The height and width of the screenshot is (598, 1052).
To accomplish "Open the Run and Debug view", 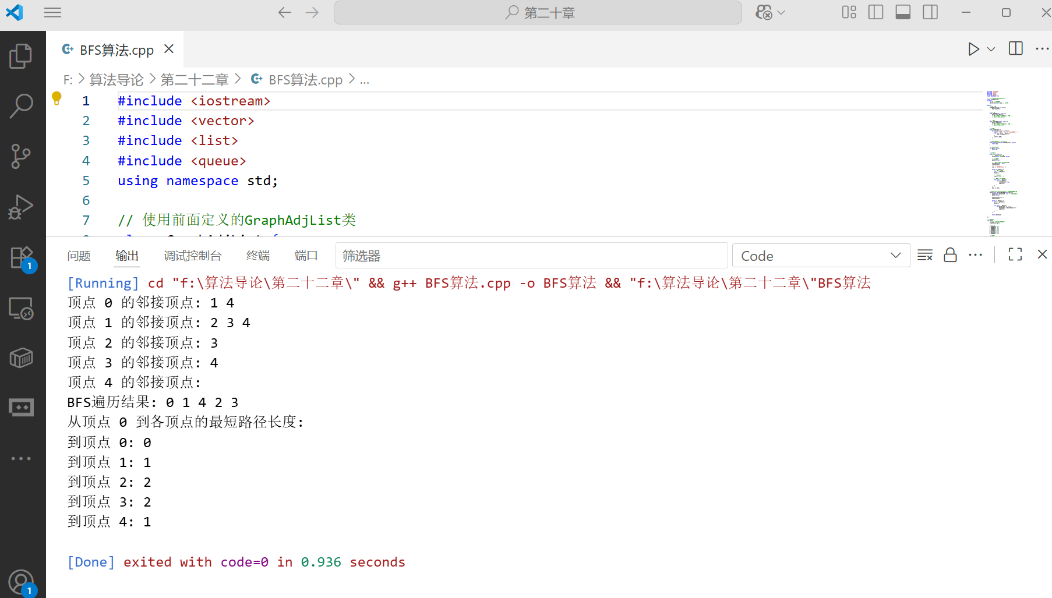I will pos(21,207).
